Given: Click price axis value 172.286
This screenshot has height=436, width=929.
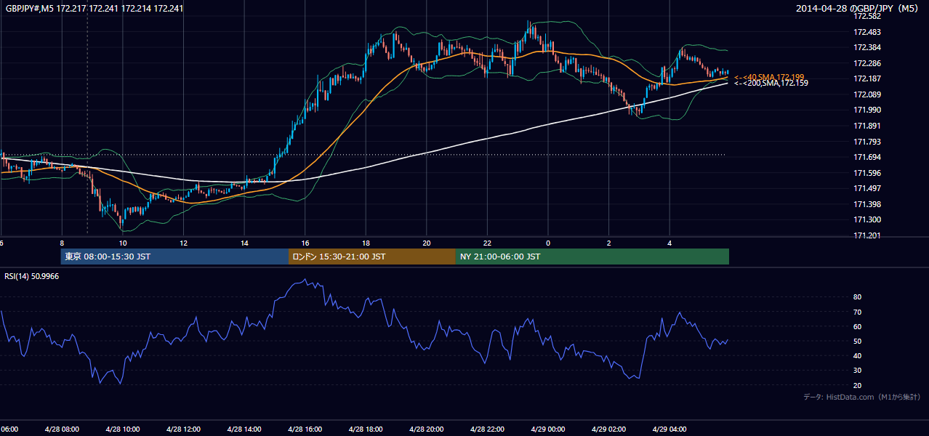Looking at the screenshot, I should click(867, 63).
